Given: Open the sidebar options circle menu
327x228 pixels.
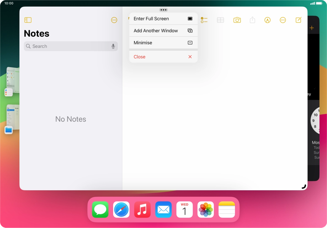Looking at the screenshot, I should (x=114, y=20).
